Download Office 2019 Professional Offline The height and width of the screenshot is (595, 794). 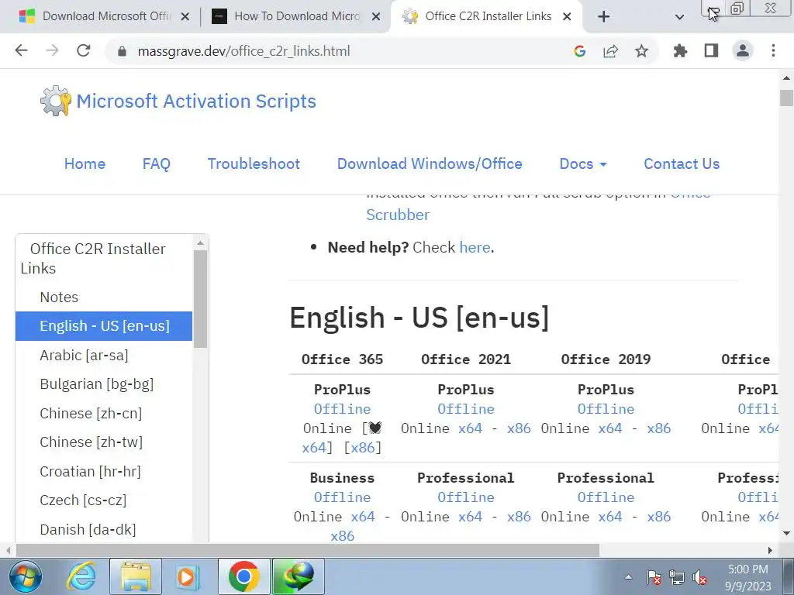606,497
